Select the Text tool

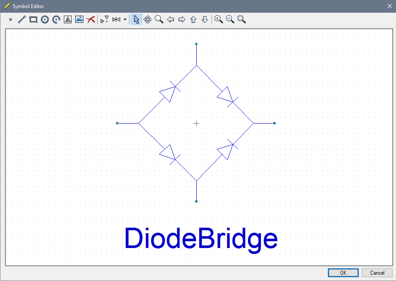[68, 19]
